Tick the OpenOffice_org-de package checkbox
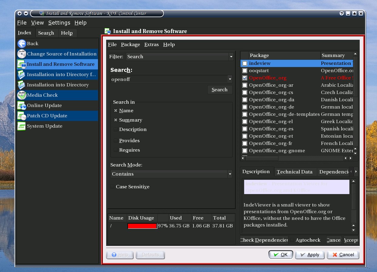 coord(245,107)
